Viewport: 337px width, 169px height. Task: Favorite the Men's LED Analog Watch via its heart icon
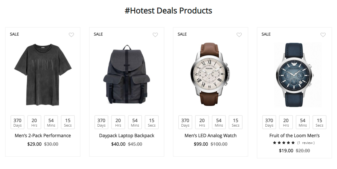click(239, 35)
